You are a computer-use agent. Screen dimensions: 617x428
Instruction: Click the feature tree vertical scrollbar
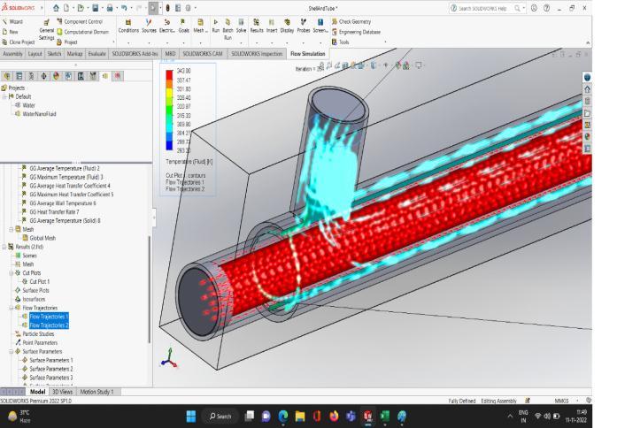point(149,290)
